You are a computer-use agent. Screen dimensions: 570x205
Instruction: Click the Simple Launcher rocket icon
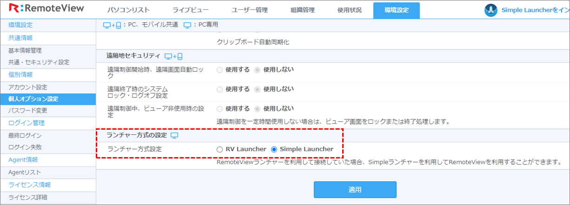point(491,10)
